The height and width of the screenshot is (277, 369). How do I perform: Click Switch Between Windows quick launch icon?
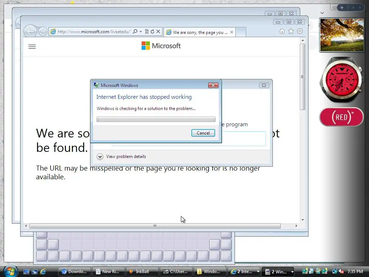point(35,272)
